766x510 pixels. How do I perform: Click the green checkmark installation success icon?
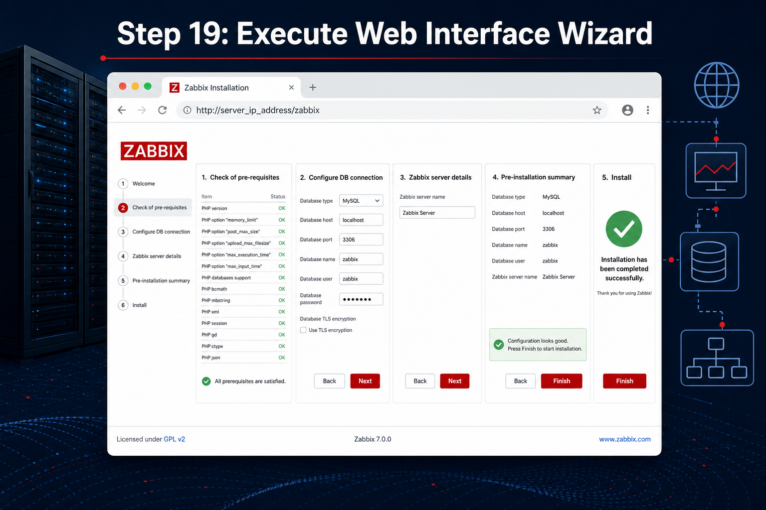(624, 229)
